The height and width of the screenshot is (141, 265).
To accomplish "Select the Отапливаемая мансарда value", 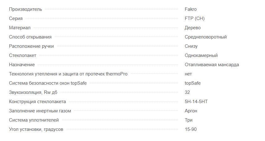I will tap(211, 65).
